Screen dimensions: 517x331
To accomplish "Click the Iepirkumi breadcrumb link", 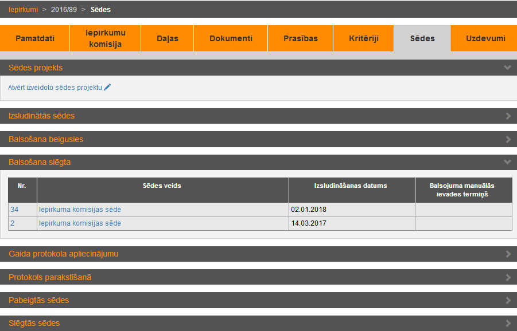I will pos(24,10).
